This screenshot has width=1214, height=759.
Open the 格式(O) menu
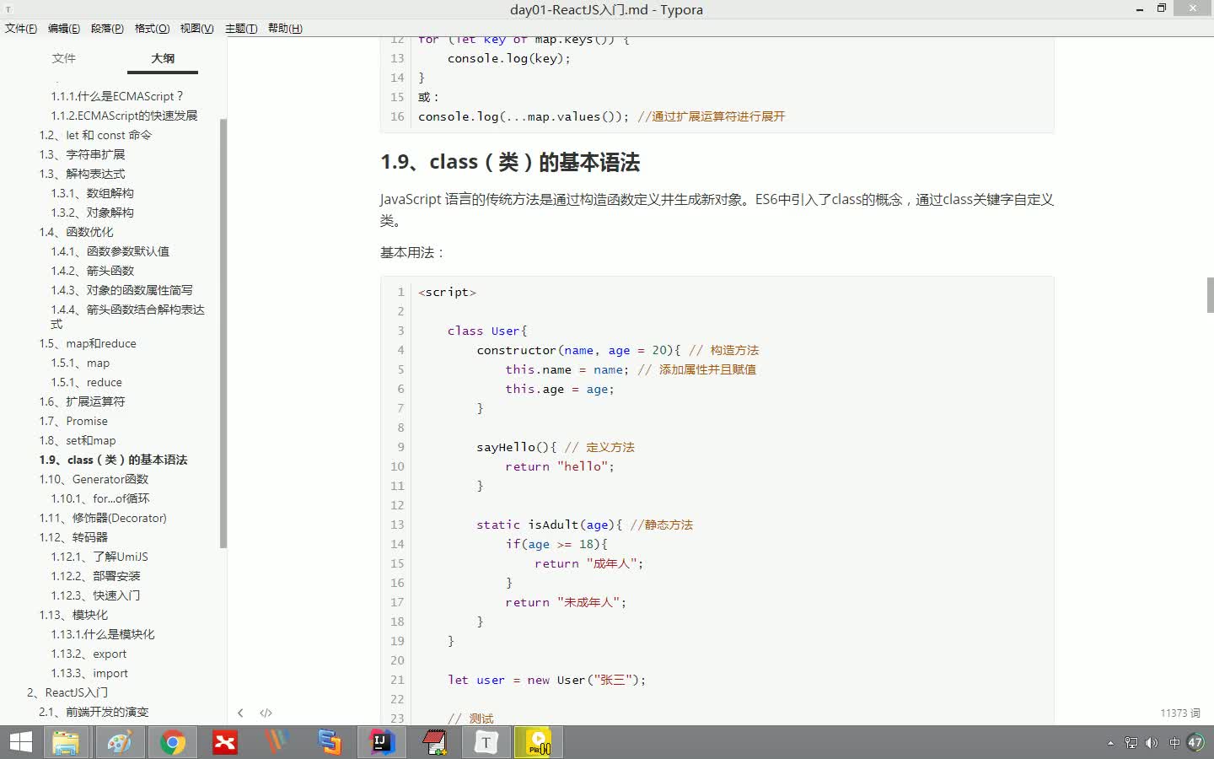[152, 29]
